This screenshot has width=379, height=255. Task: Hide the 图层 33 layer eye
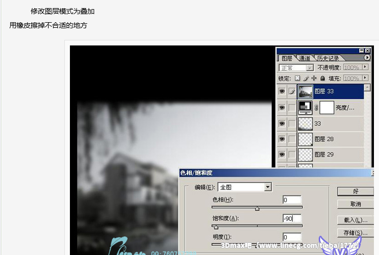(282, 91)
